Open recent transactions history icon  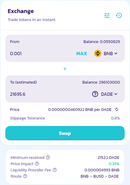click(119, 15)
